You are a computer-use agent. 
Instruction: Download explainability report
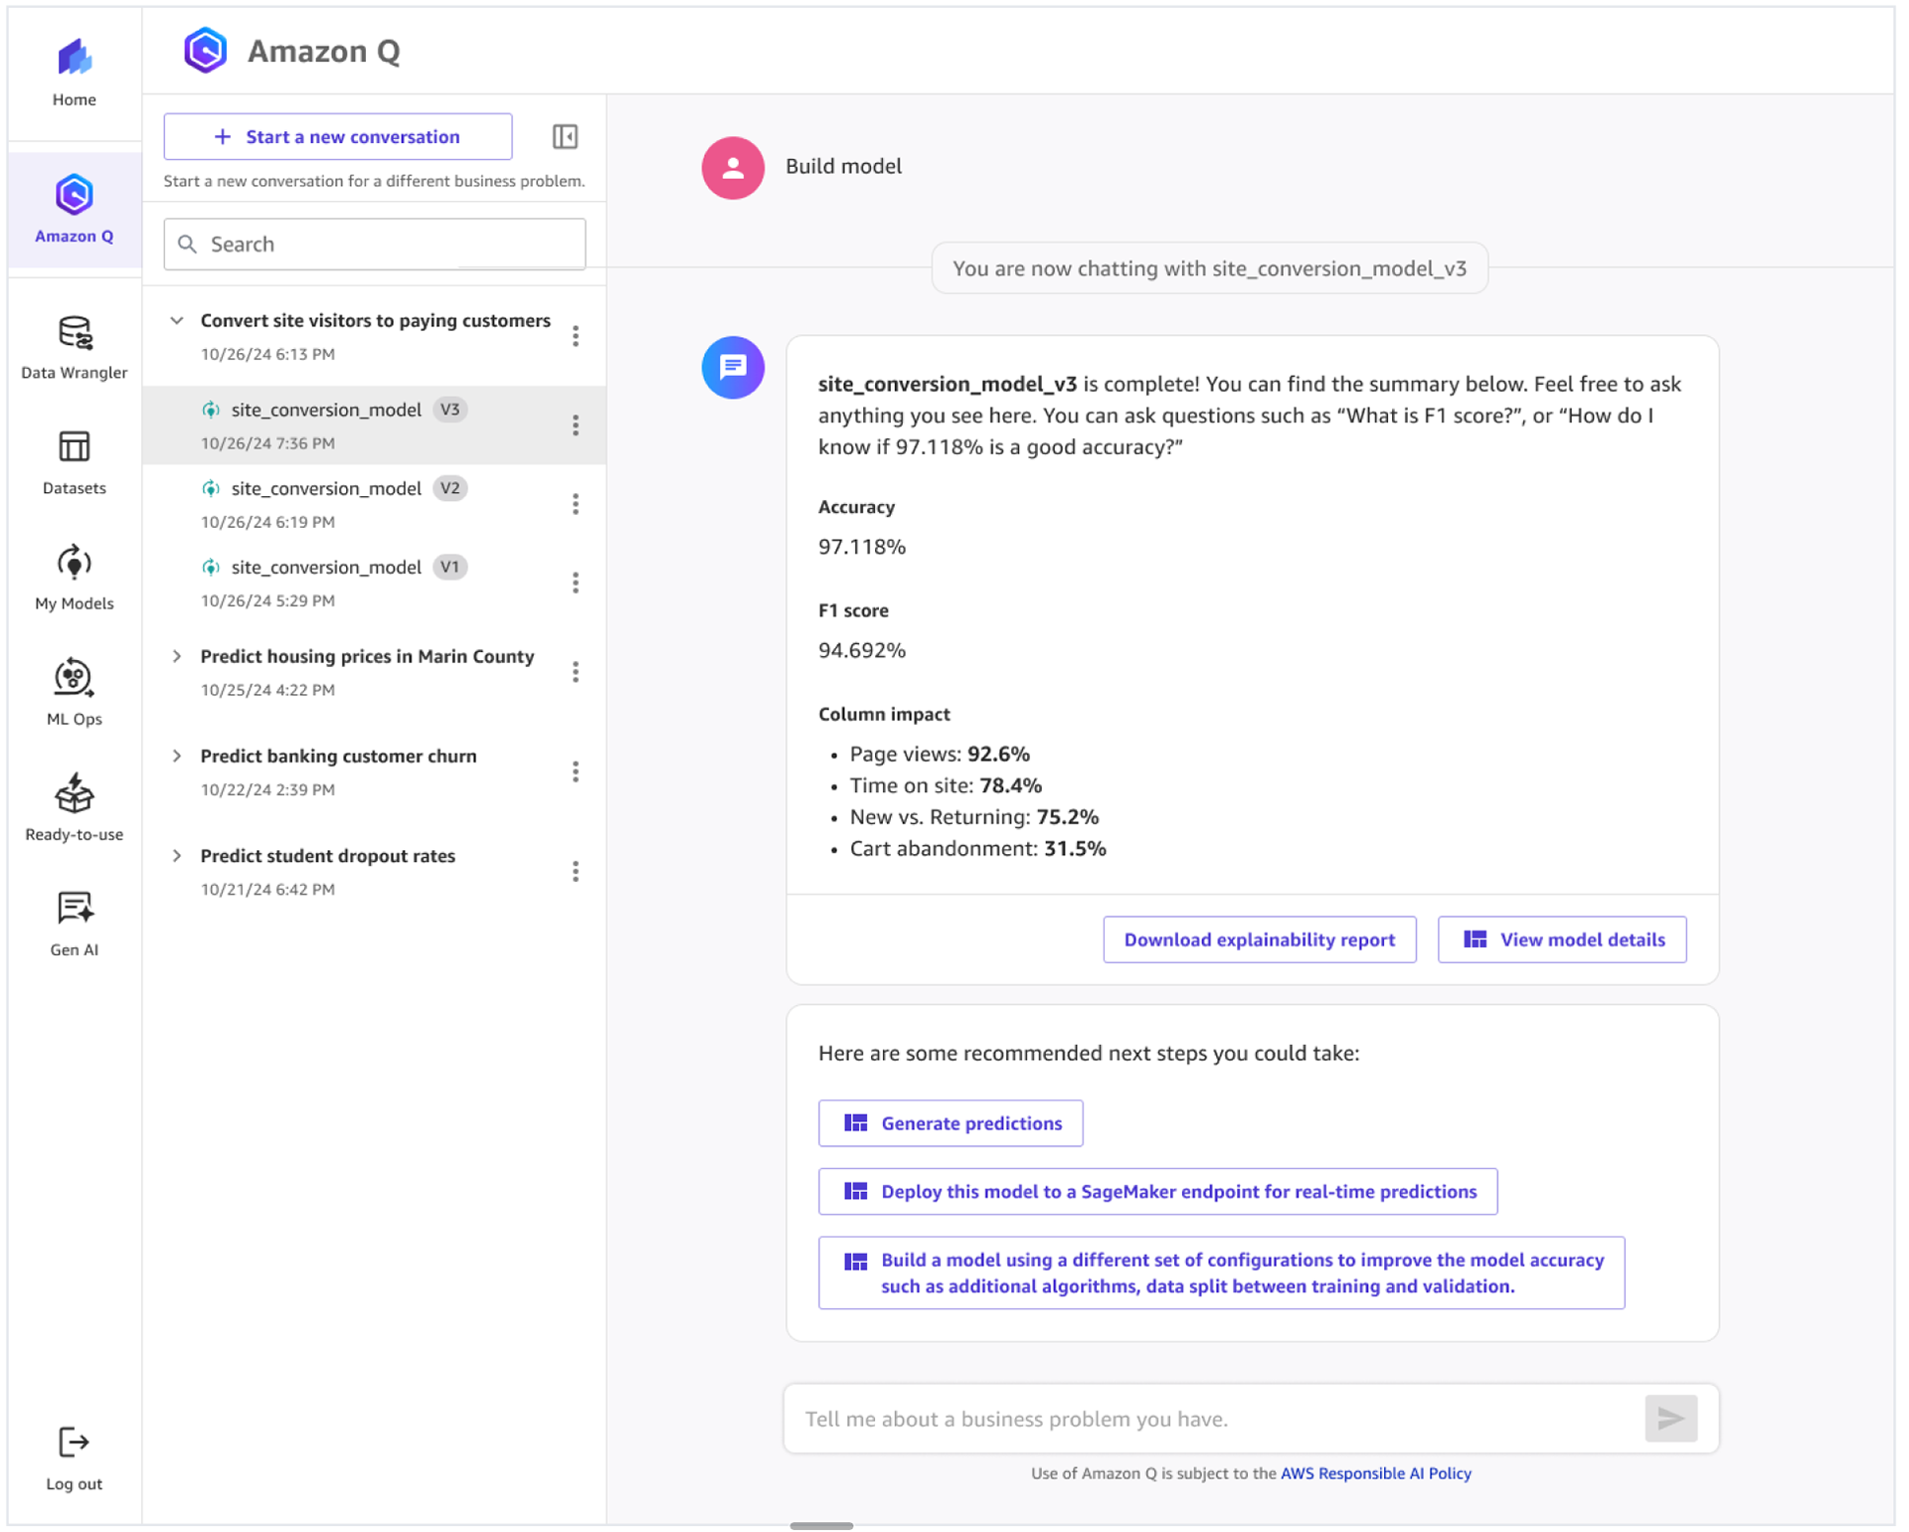(x=1260, y=939)
